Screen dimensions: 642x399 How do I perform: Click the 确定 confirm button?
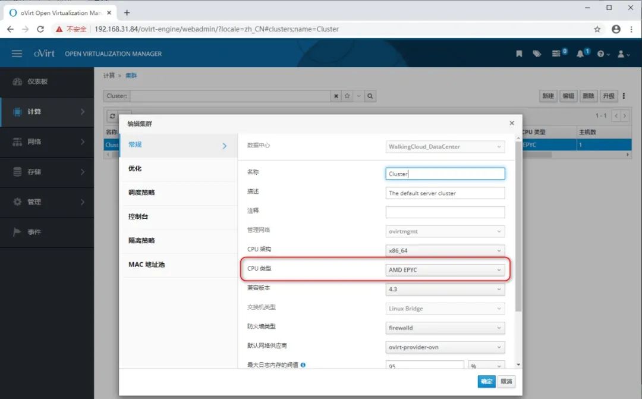coord(486,381)
